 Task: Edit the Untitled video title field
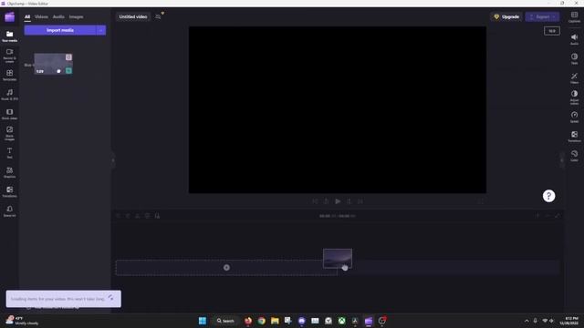[x=133, y=16]
